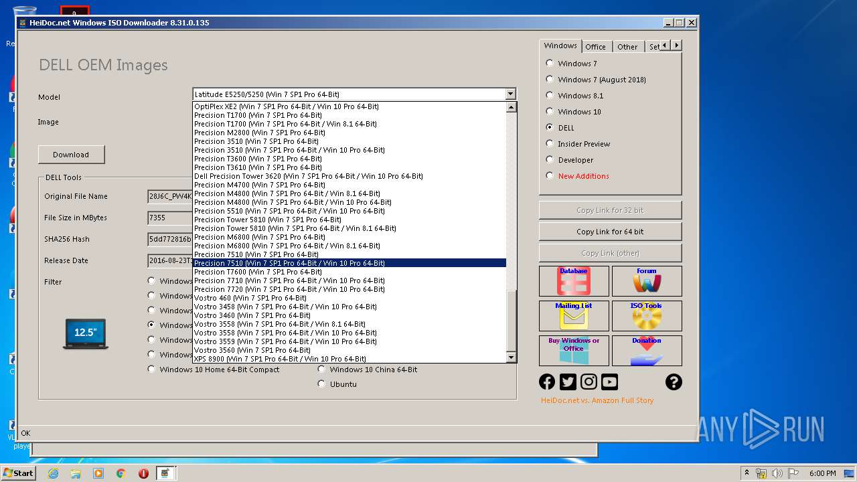
Task: Click the red stop-sign taskbar icon
Action: [x=143, y=473]
